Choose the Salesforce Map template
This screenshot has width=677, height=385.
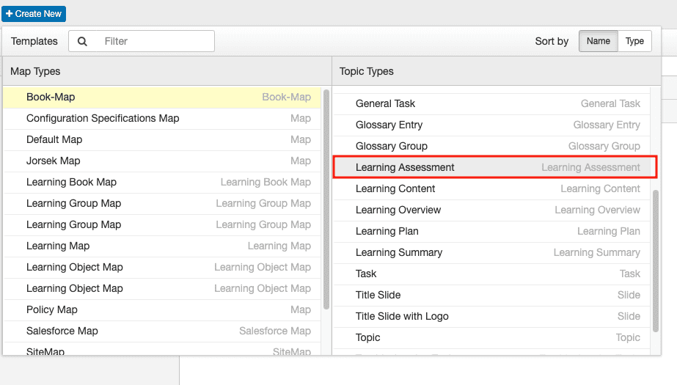tap(162, 331)
